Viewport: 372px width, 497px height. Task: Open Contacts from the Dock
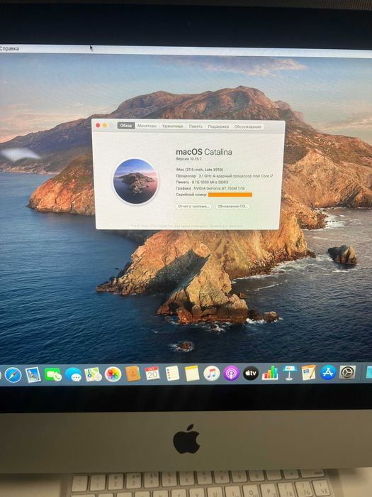133,373
